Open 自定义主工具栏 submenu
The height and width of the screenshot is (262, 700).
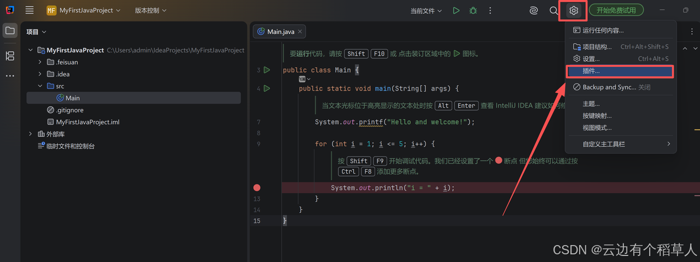[621, 144]
